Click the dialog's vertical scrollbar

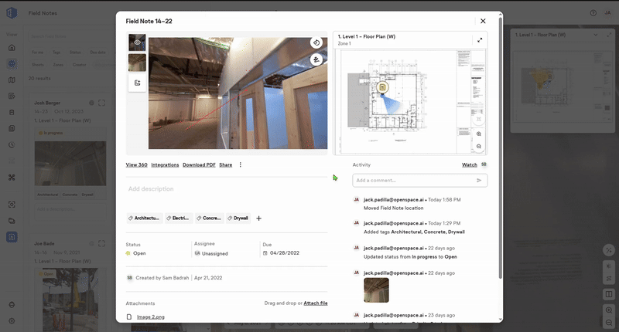pyautogui.click(x=501, y=147)
